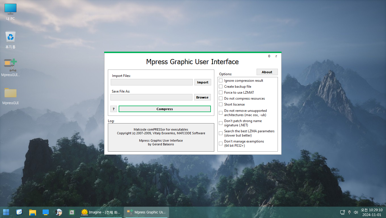Click the input language tray indicator
Image resolution: width=386 pixels, height=218 pixels.
point(349,212)
